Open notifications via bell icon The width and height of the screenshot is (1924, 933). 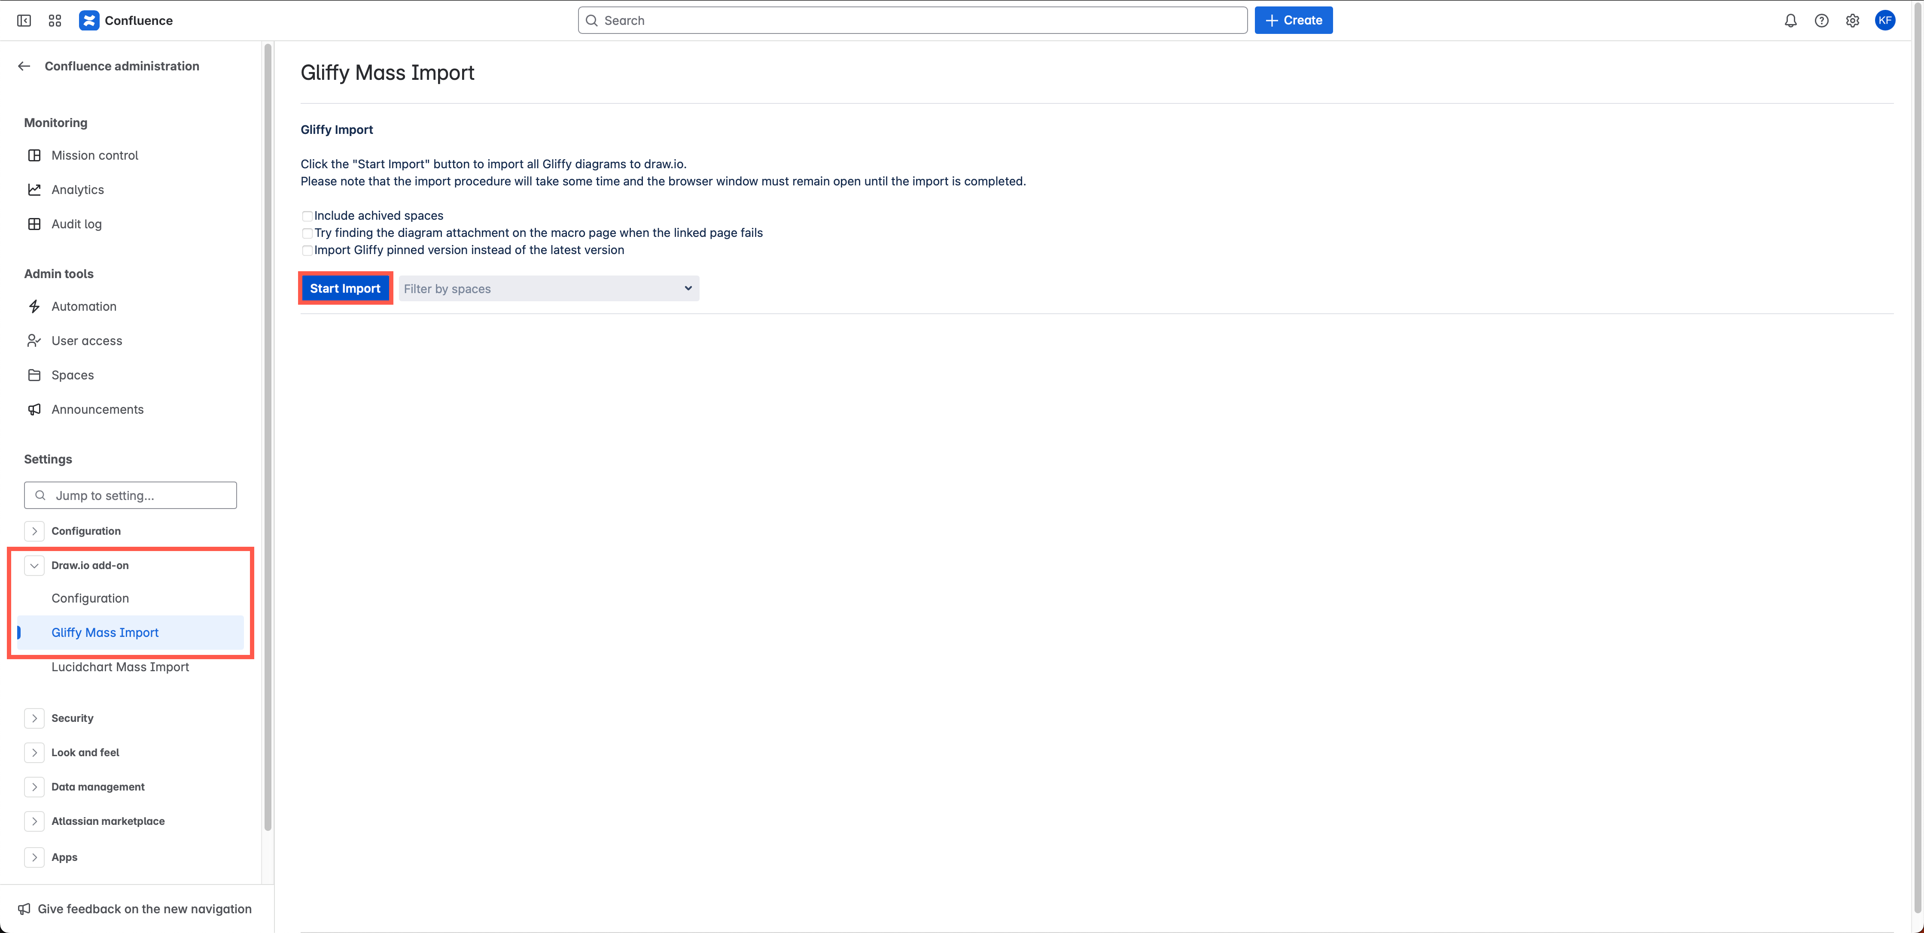coord(1790,20)
